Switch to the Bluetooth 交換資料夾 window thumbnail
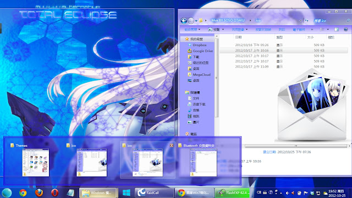The image size is (352, 198). (203, 160)
